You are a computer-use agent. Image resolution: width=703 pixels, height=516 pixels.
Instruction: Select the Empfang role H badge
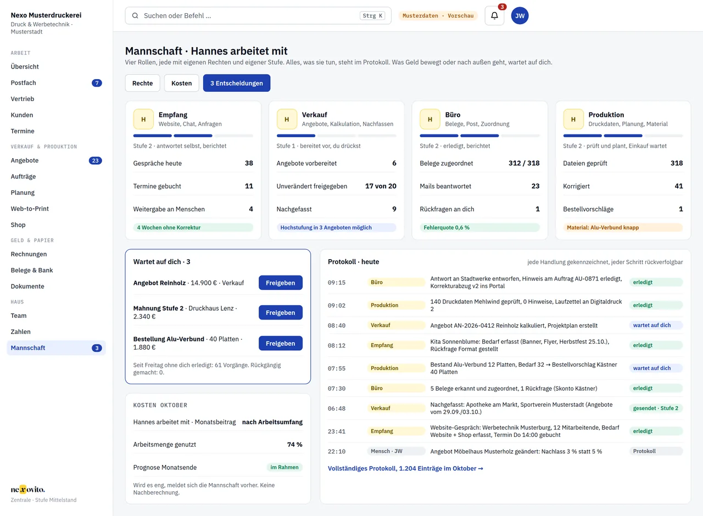[143, 119]
